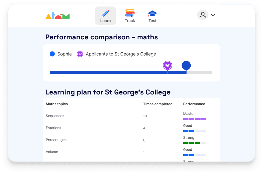Click the Master rating bar for Sequences
Viewport: 263px width, 174px height.
click(195, 118)
